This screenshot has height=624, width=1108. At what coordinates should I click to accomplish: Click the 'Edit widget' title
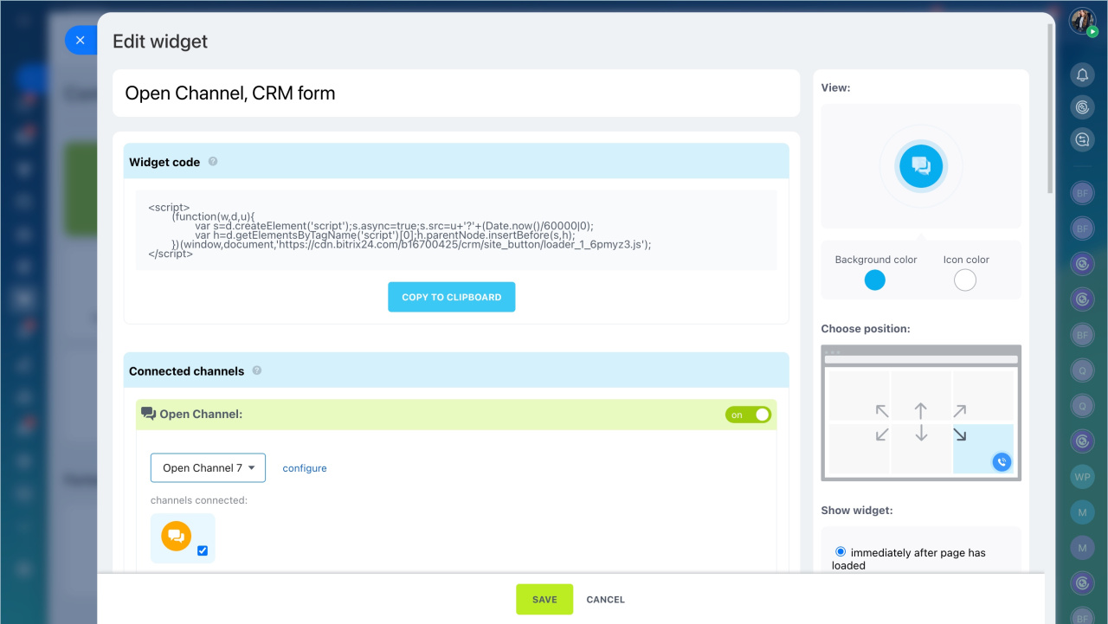pyautogui.click(x=160, y=41)
